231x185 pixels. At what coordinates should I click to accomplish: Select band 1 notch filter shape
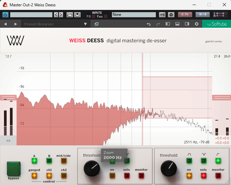[127, 161]
